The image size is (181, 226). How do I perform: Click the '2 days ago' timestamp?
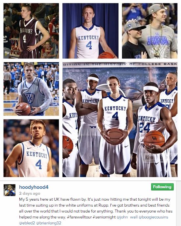[30, 193]
